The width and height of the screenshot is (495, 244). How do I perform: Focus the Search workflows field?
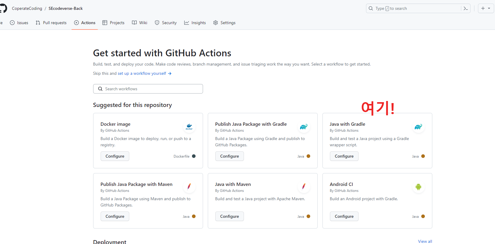(x=148, y=89)
